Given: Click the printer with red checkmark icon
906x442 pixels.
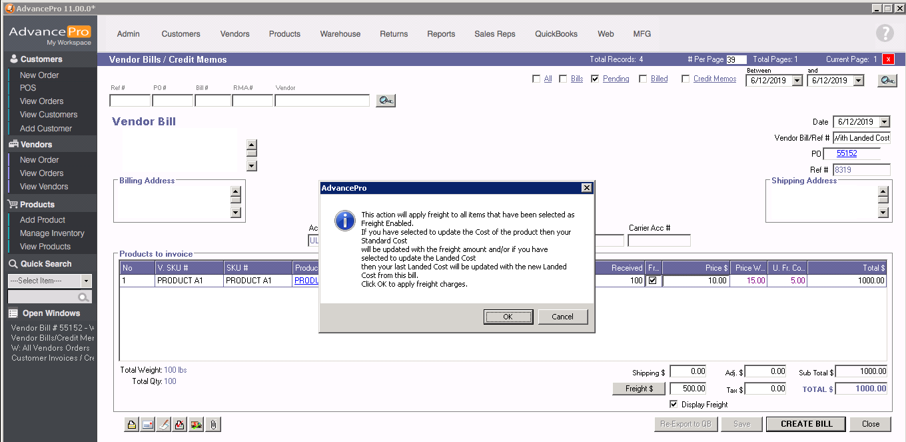Looking at the screenshot, I should [x=180, y=424].
